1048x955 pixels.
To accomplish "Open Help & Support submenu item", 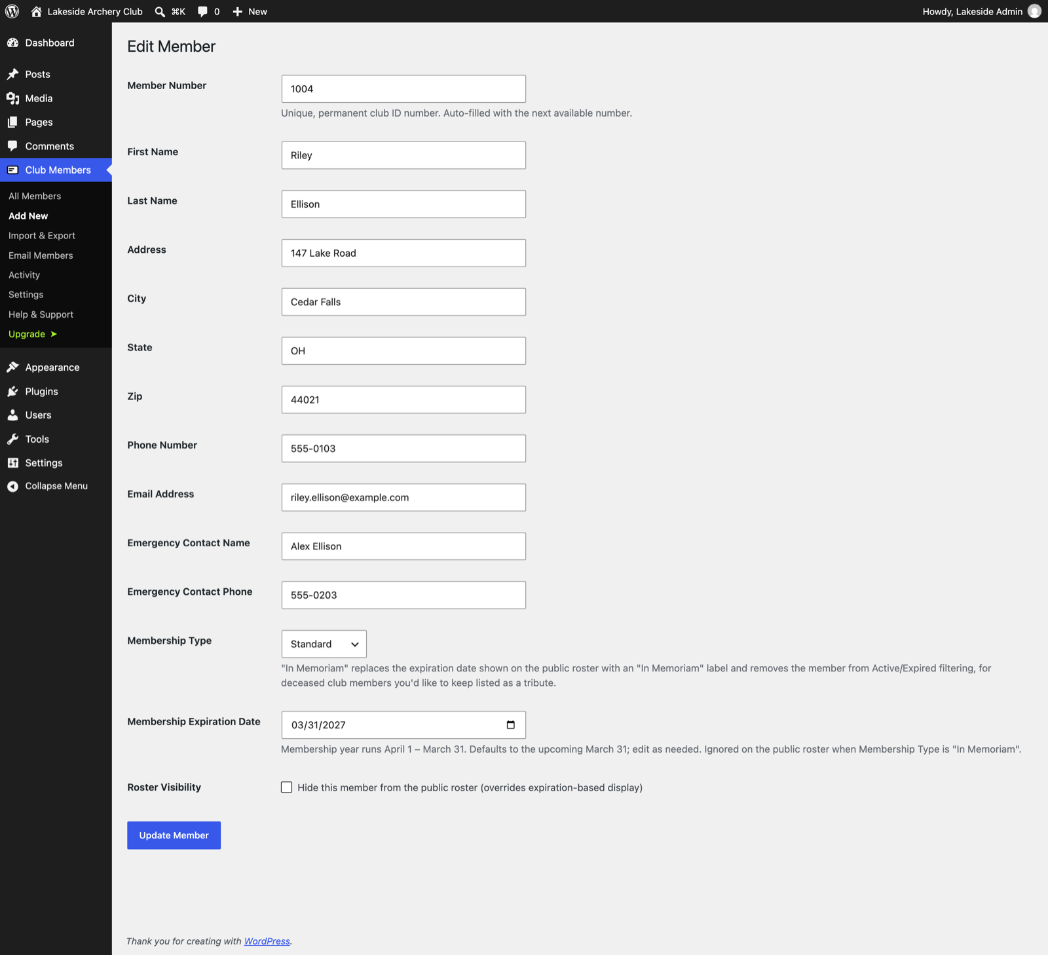I will (41, 314).
